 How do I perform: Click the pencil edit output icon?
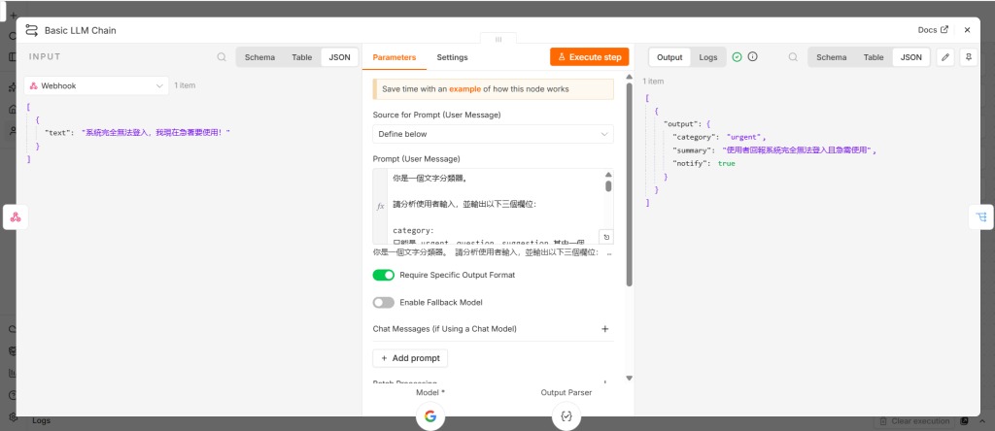pos(945,57)
